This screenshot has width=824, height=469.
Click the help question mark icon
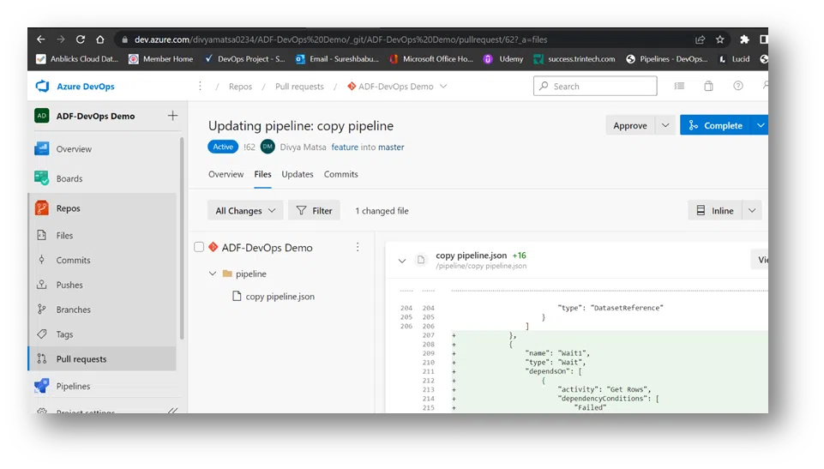pos(737,86)
